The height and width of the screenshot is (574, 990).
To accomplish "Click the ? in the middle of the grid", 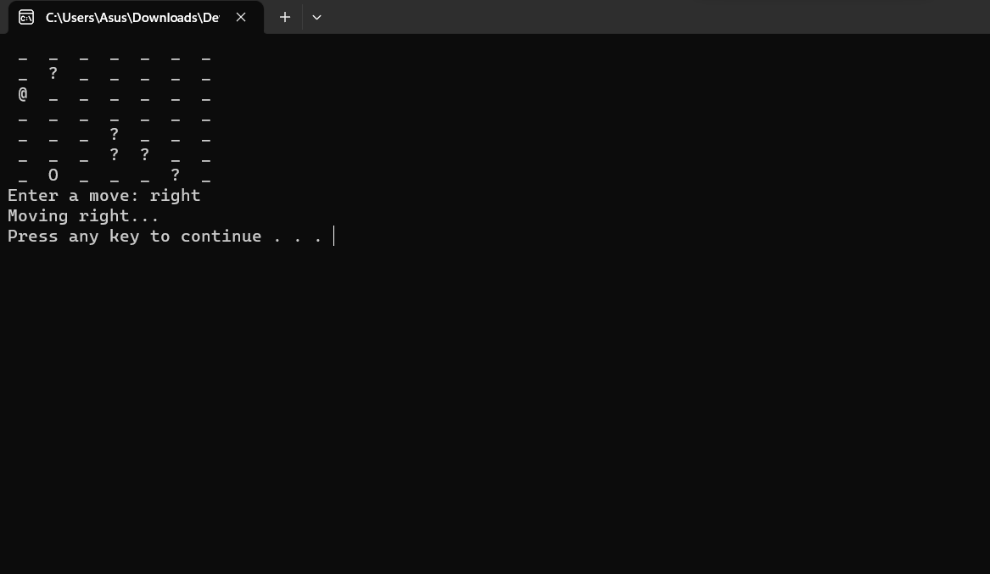I will 114,134.
